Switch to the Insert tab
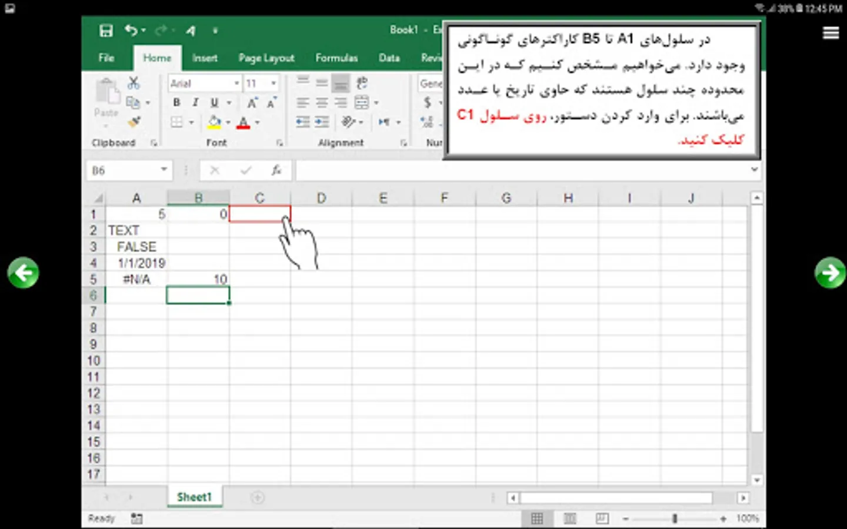 (x=205, y=58)
